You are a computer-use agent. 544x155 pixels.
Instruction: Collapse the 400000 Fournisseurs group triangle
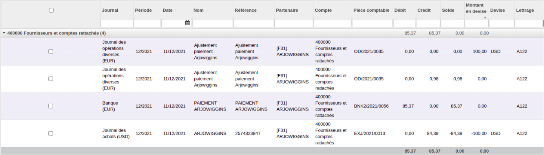click(4, 33)
